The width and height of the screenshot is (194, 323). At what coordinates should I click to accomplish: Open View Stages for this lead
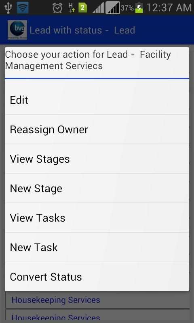coord(97,159)
